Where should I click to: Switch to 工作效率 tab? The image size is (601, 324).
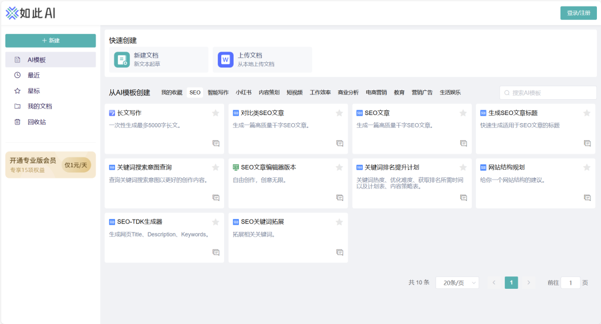320,92
